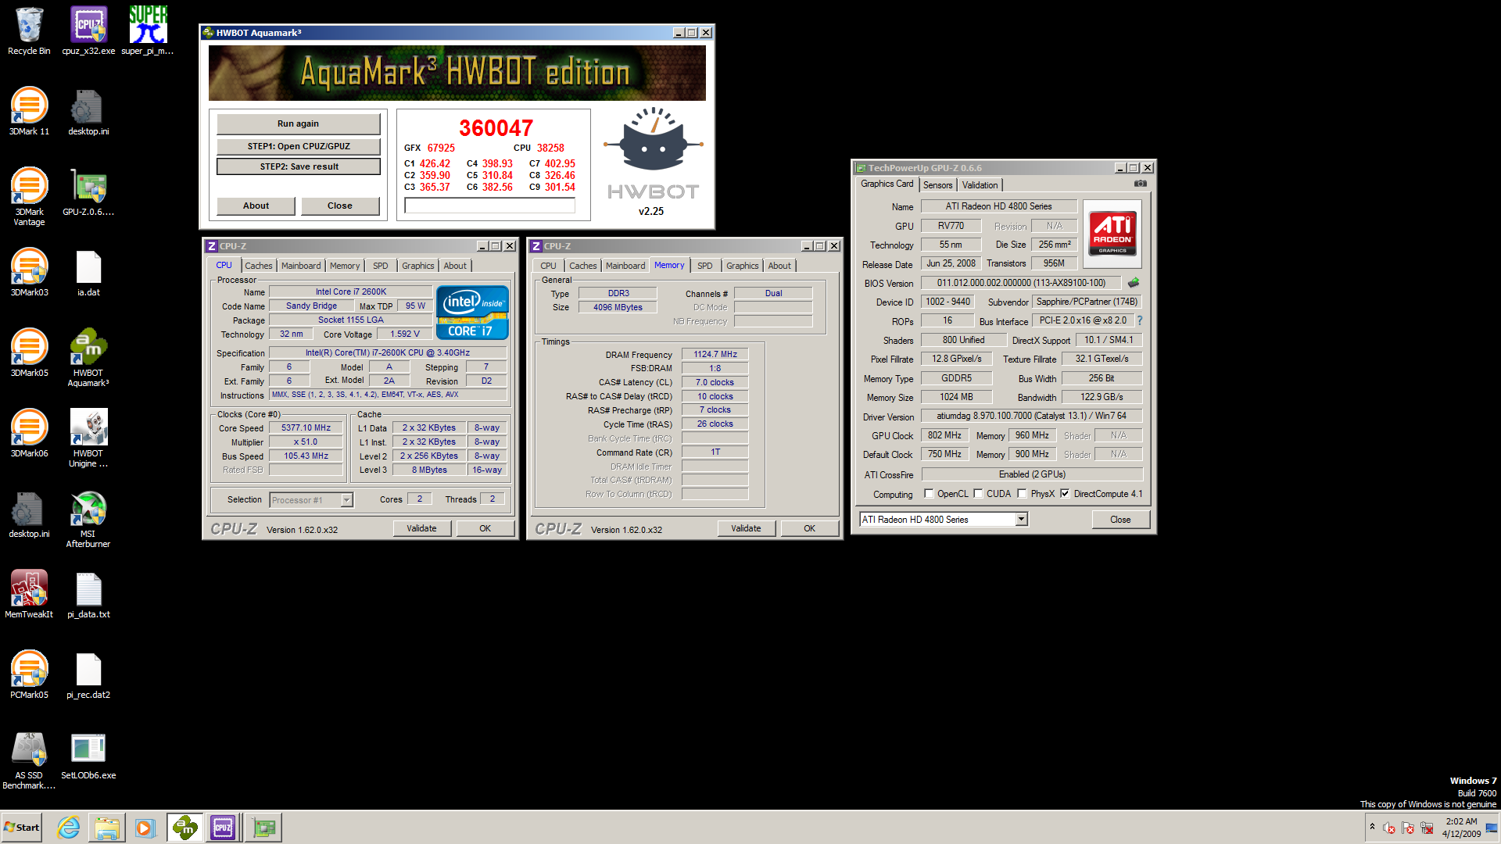The width and height of the screenshot is (1501, 844).
Task: Click Show desktop button on taskbar
Action: pyautogui.click(x=1492, y=828)
